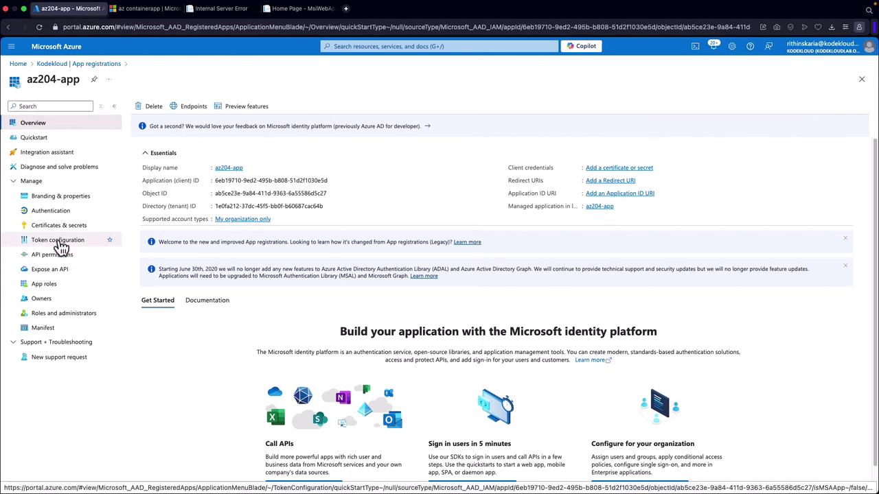
Task: Open the Managed application az204-app link
Action: click(x=600, y=206)
